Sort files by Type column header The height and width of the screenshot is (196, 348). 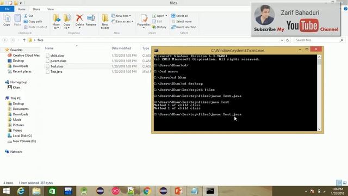[146, 48]
